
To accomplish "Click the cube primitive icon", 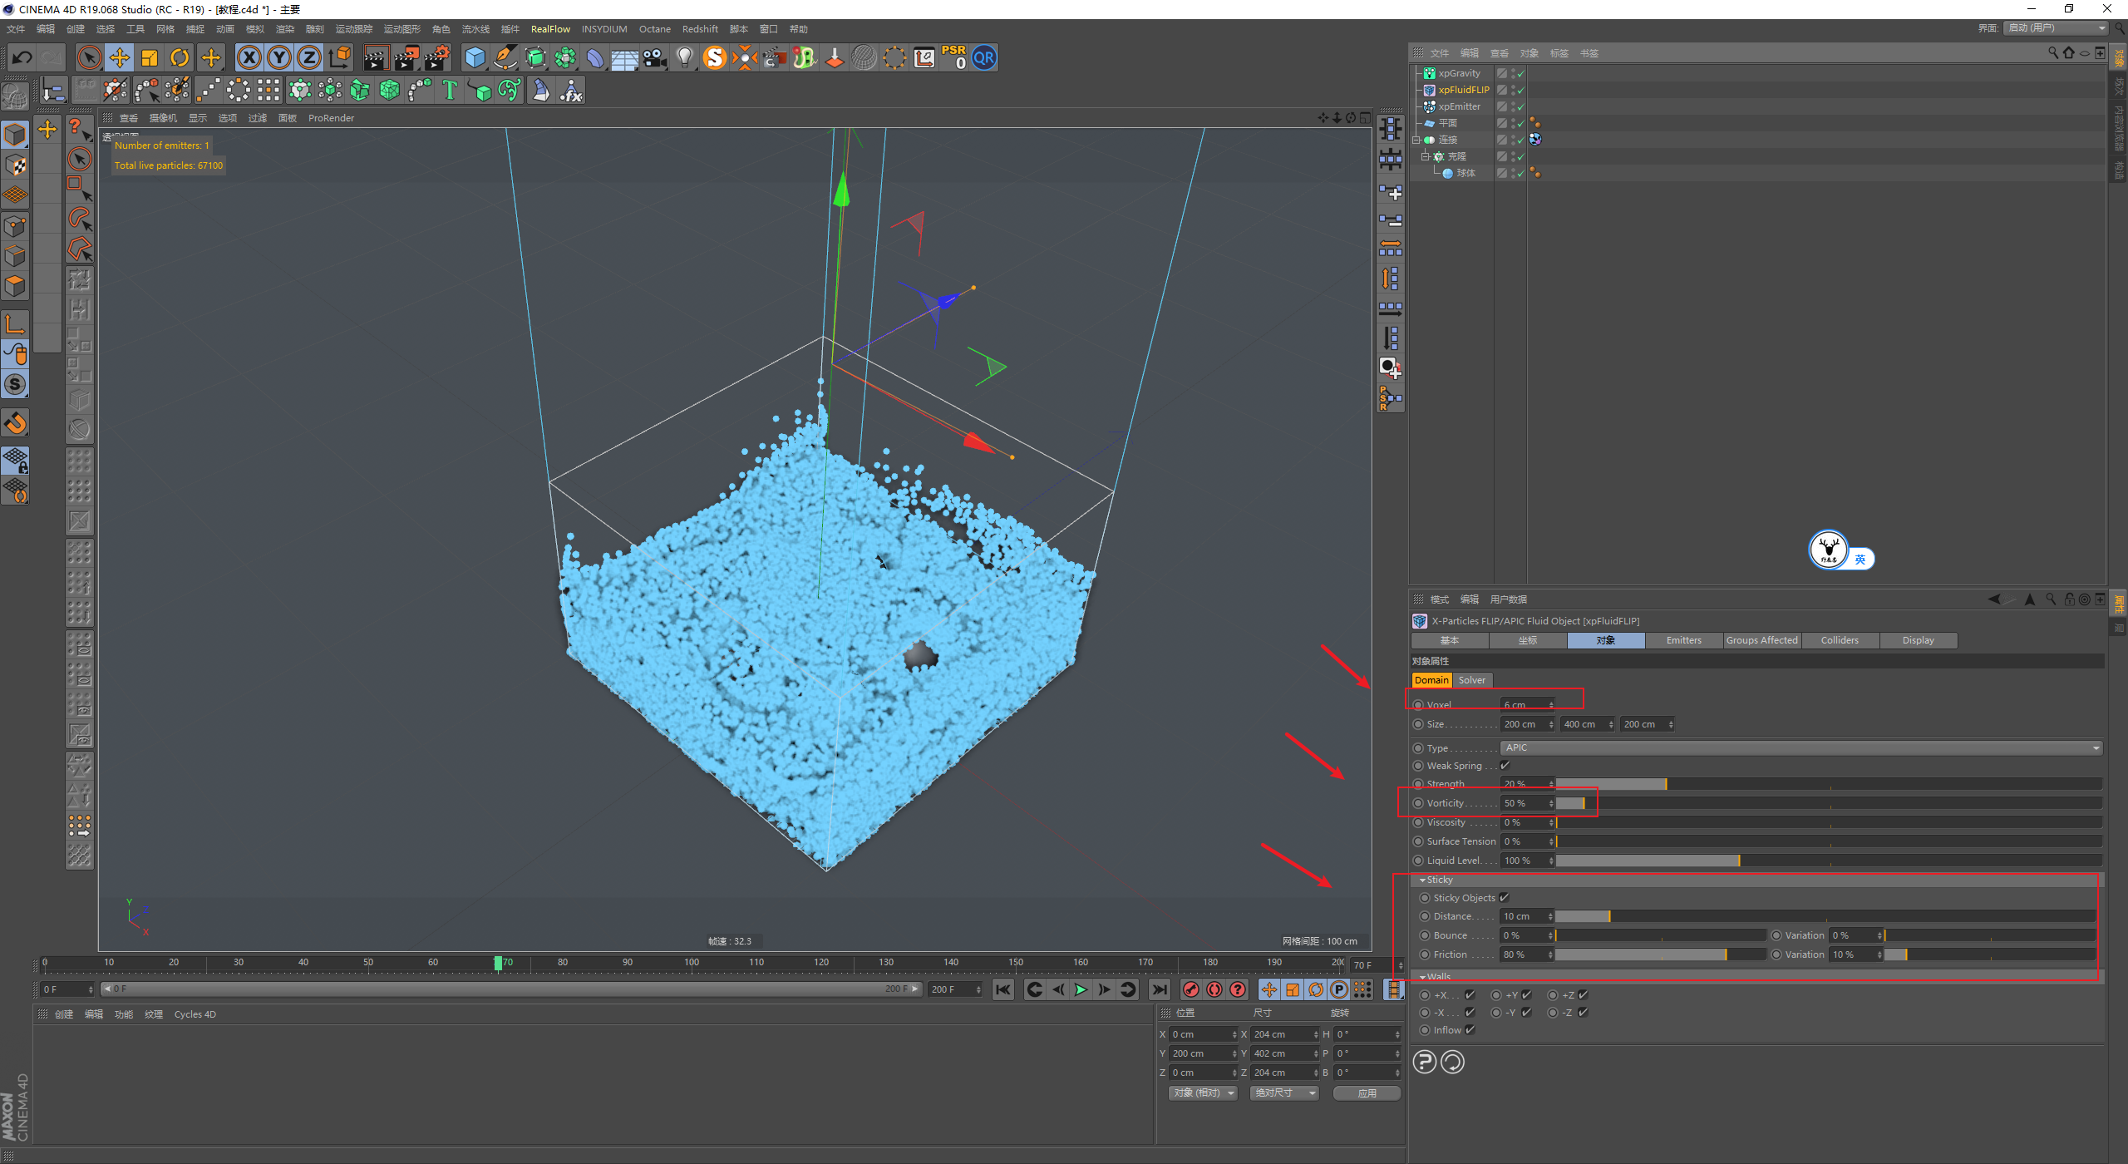I will [x=475, y=57].
